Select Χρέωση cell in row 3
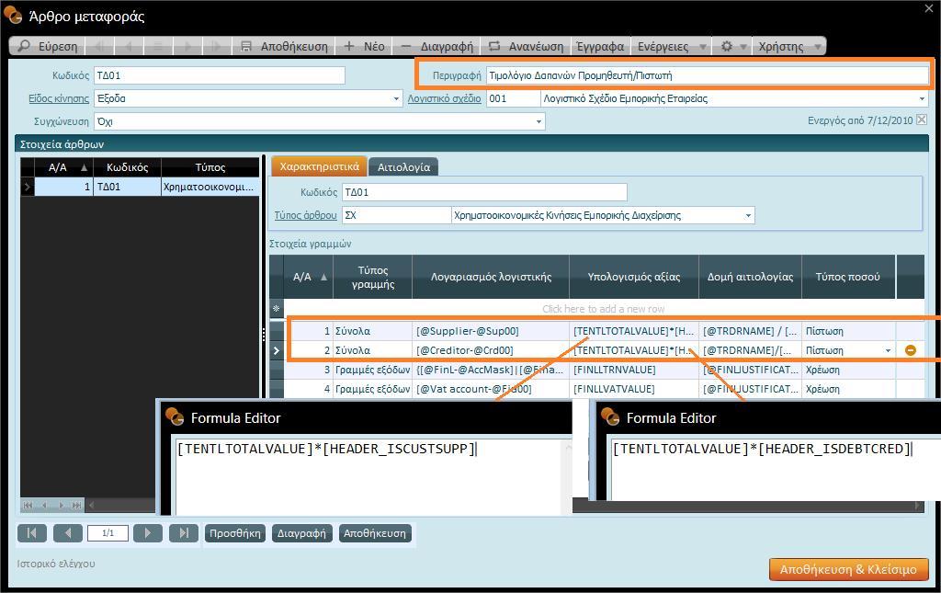This screenshot has width=941, height=593. pos(848,370)
